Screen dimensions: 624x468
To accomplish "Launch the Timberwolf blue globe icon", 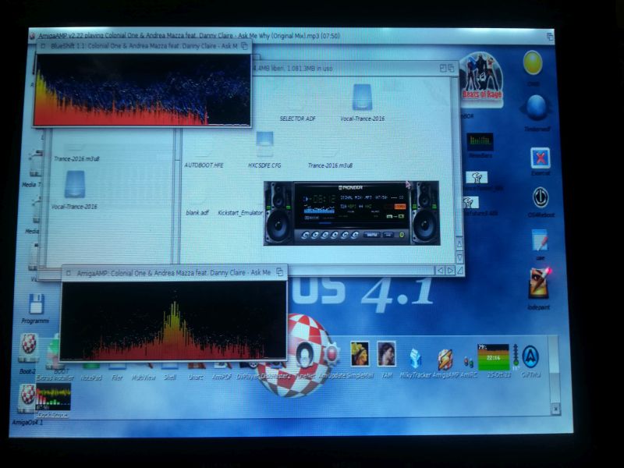I will point(537,108).
